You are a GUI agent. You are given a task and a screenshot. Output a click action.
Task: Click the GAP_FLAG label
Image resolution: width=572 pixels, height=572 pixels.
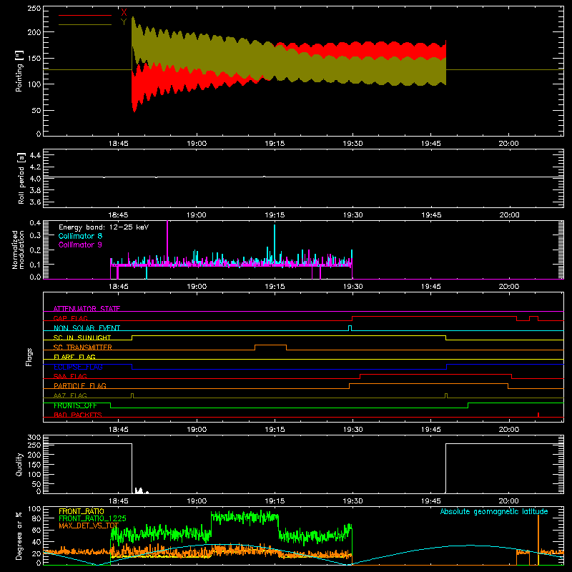click(71, 318)
